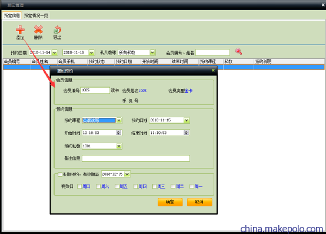The image size is (326, 234).
Task: Click the 预约状态 column header
Action: 101,61
